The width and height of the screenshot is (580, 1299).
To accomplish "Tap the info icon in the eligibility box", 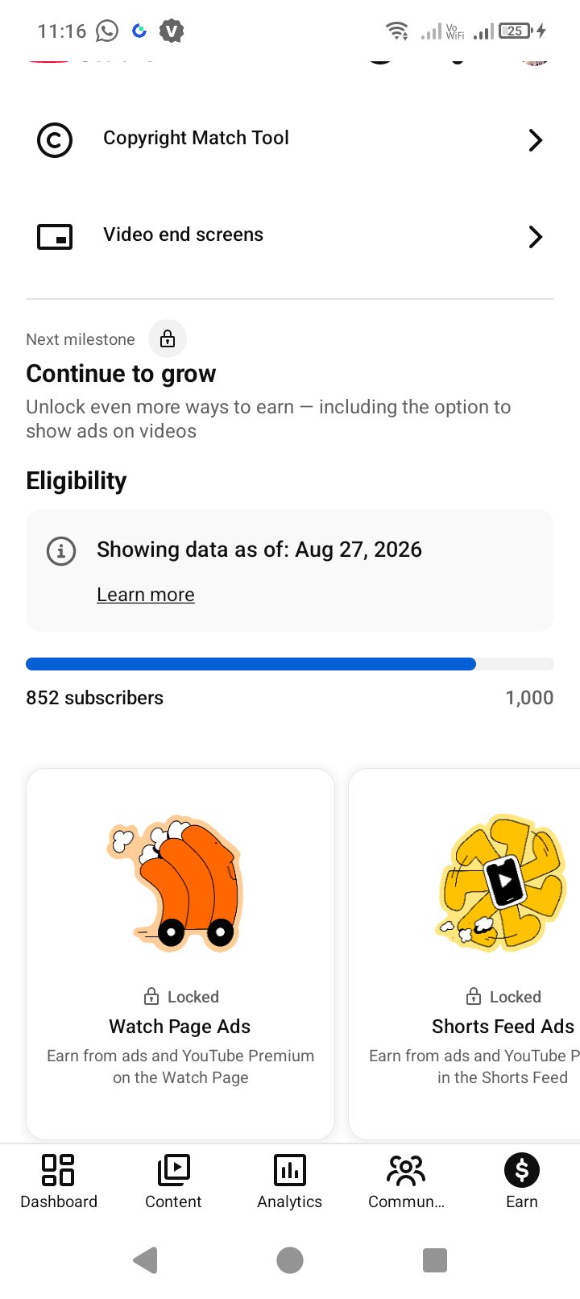I will click(x=61, y=551).
